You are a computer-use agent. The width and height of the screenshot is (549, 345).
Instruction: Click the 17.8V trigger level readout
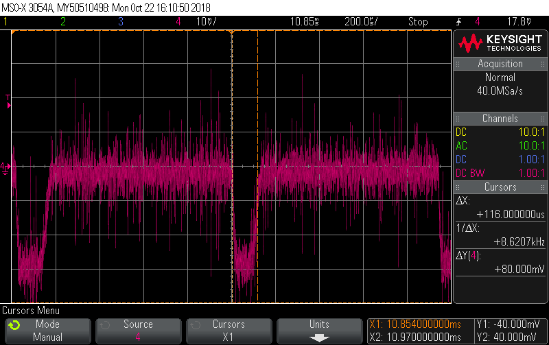[x=519, y=22]
